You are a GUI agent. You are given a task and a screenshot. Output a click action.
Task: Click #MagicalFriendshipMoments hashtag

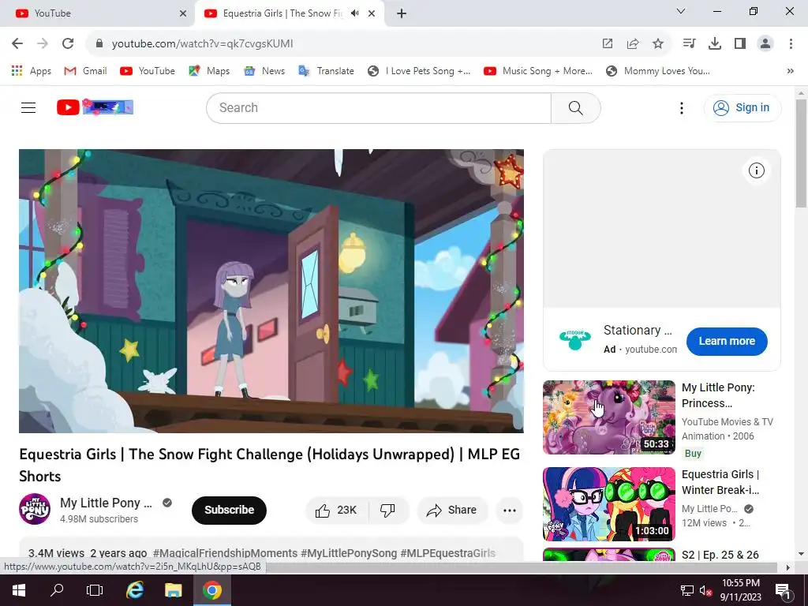point(225,553)
